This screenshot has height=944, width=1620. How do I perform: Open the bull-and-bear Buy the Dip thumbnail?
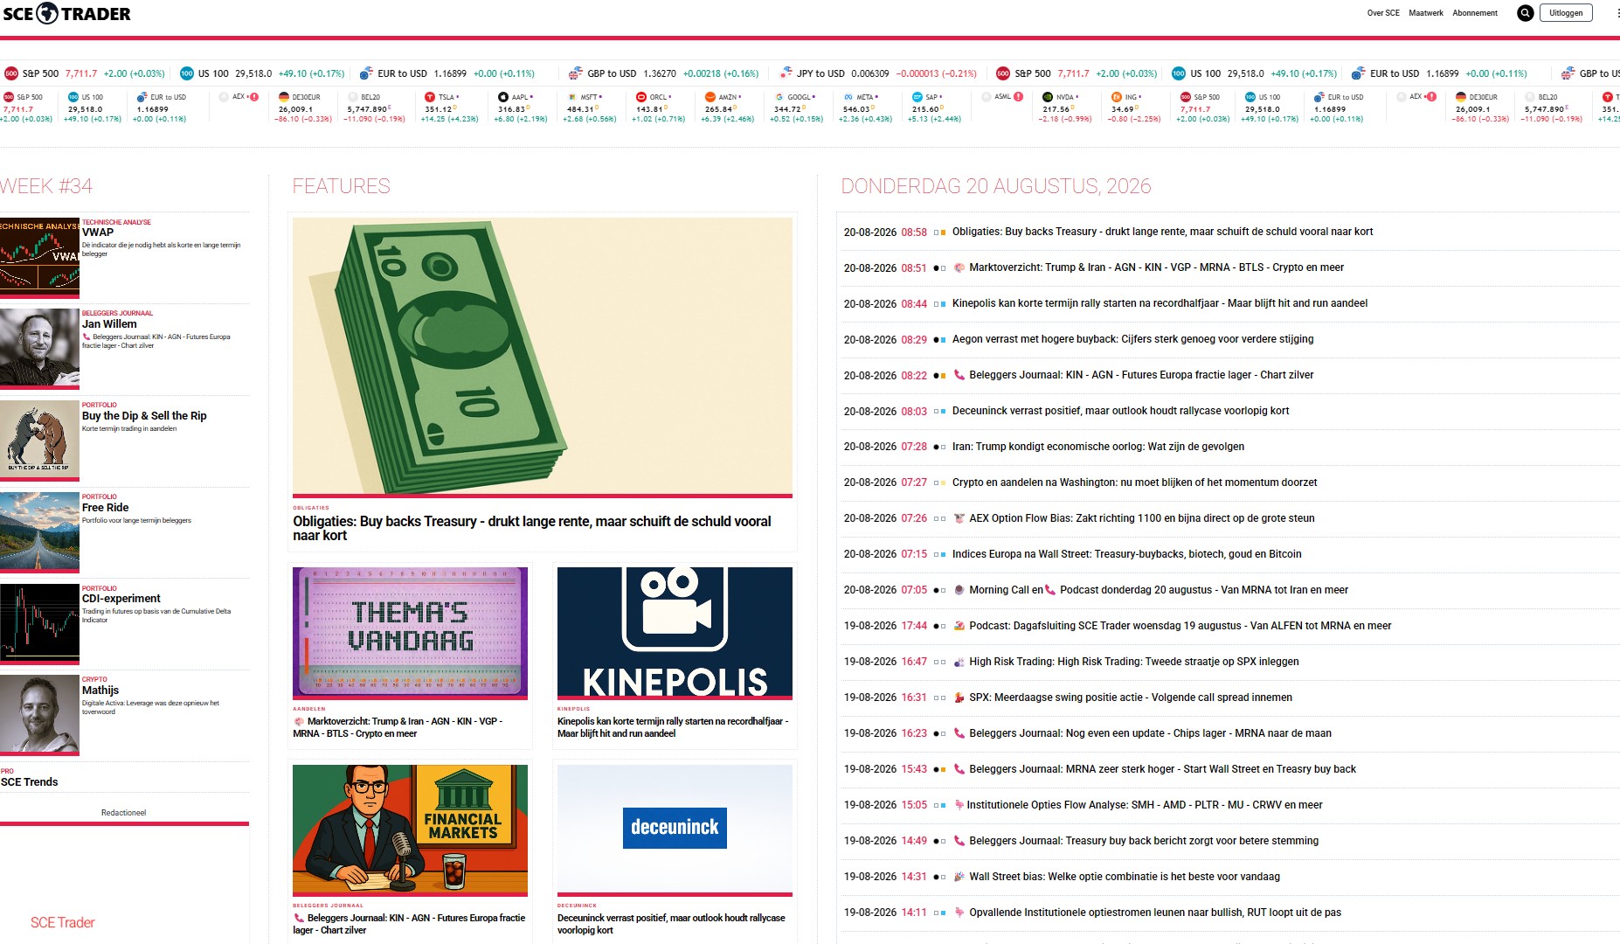pos(39,440)
